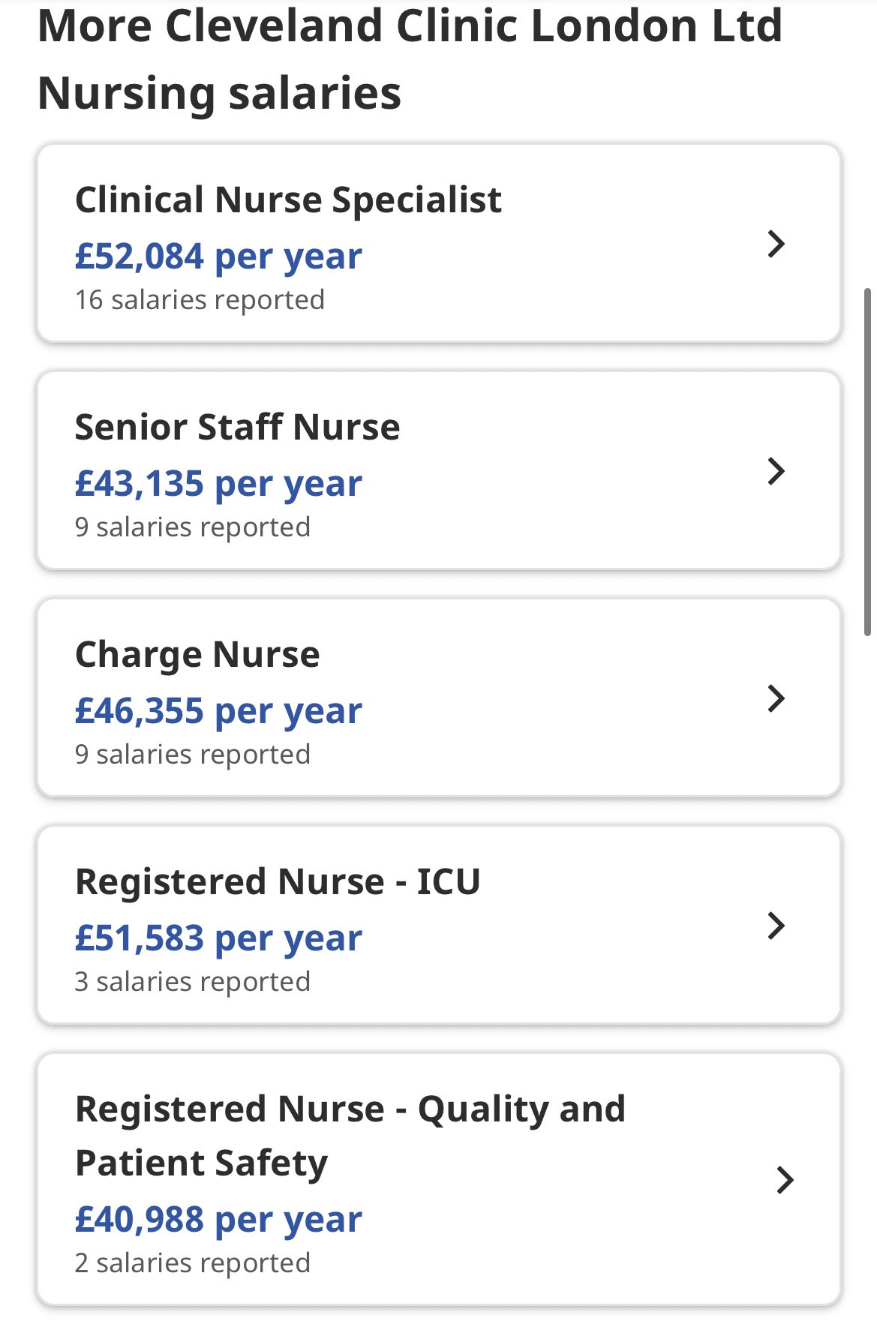Open the Clinical Nurse Specialist chevron arrow
The height and width of the screenshot is (1339, 877).
coord(776,244)
